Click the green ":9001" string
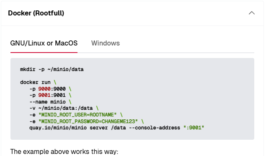 (x=194, y=128)
